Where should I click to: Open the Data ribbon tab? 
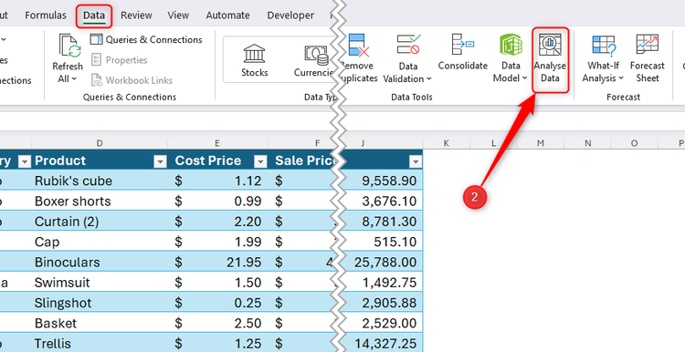(94, 16)
